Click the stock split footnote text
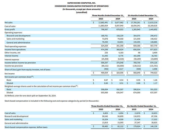Image resolution: width=174 pixels, height=130 pixels. (x=30, y=96)
